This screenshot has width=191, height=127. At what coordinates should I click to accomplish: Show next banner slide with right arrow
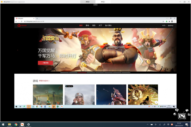(173, 50)
